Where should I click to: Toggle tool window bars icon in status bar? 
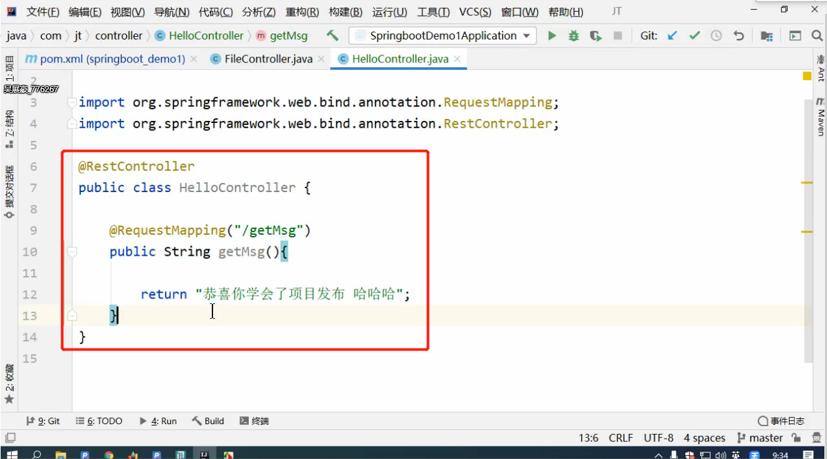pyautogui.click(x=10, y=438)
